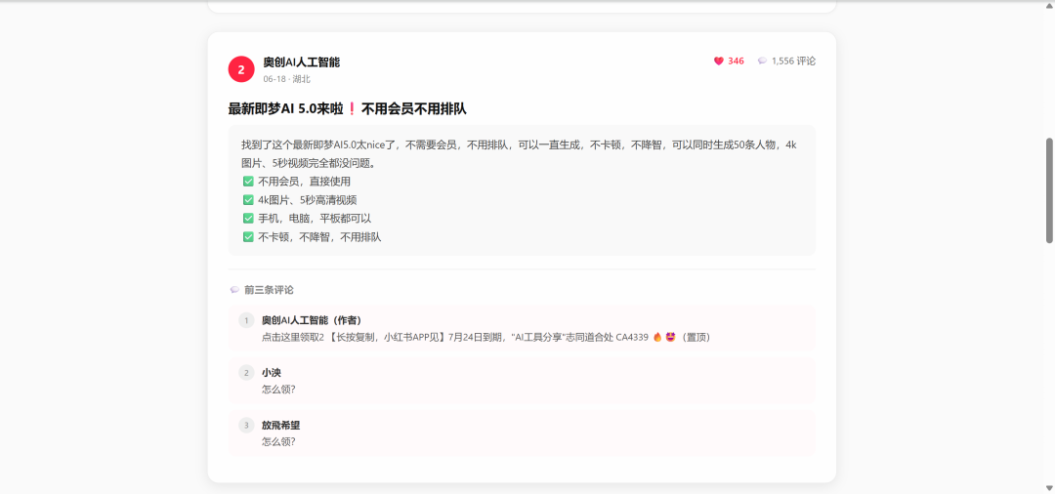Click comment number 3 circle badge
This screenshot has height=494, width=1055.
[246, 425]
